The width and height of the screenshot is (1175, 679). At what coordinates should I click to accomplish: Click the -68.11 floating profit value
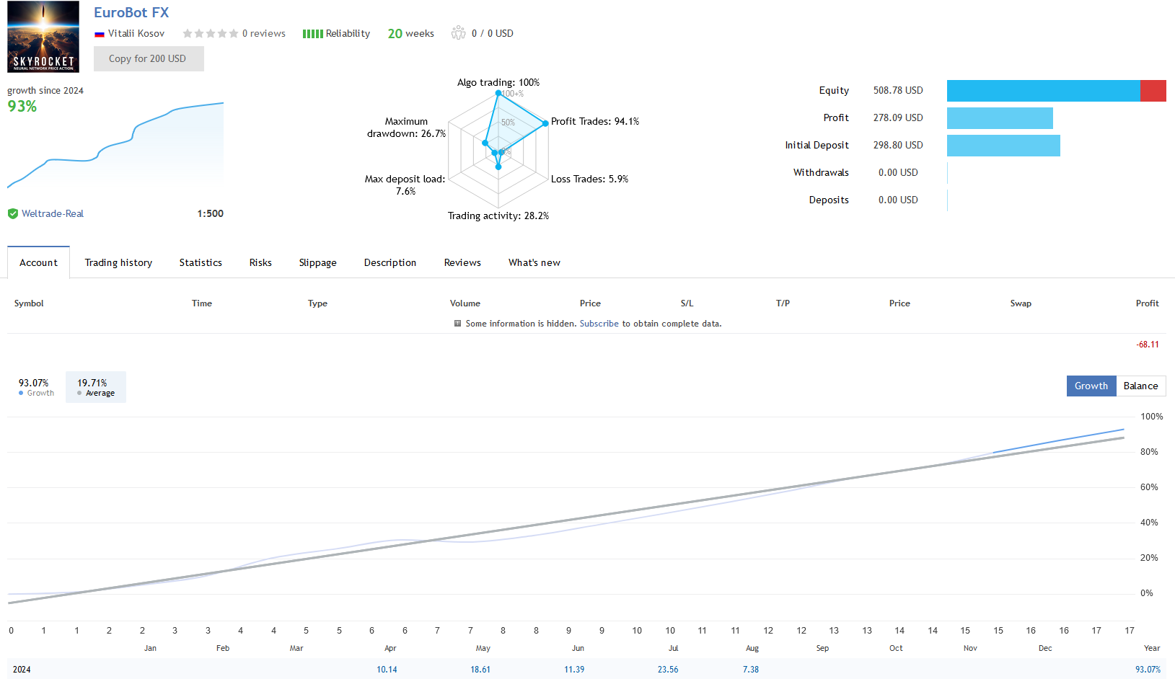click(x=1148, y=345)
